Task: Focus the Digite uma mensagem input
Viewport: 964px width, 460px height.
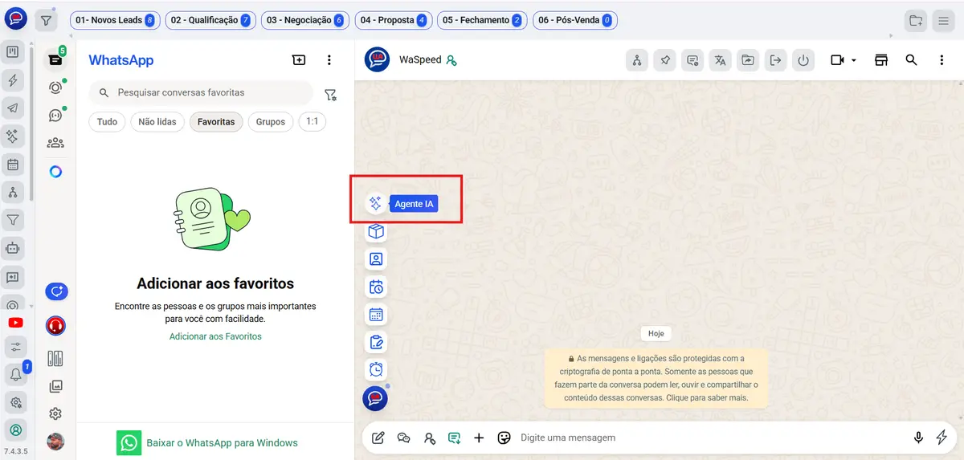Action: tap(711, 438)
